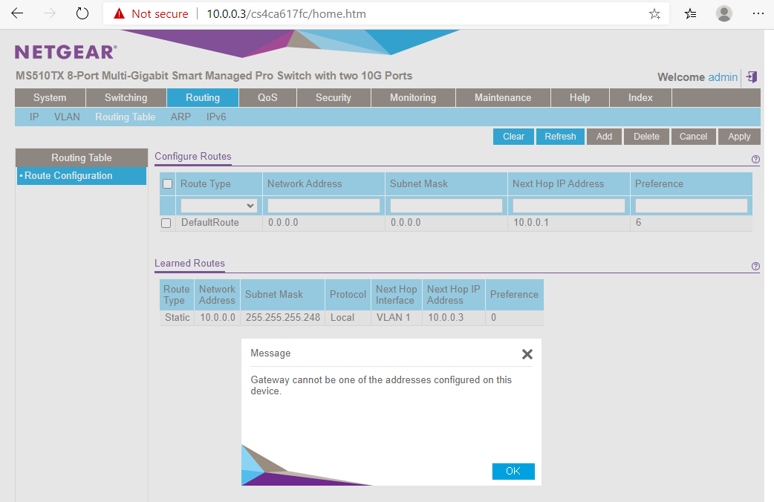The image size is (774, 502).
Task: Click the admin user link
Action: click(723, 77)
